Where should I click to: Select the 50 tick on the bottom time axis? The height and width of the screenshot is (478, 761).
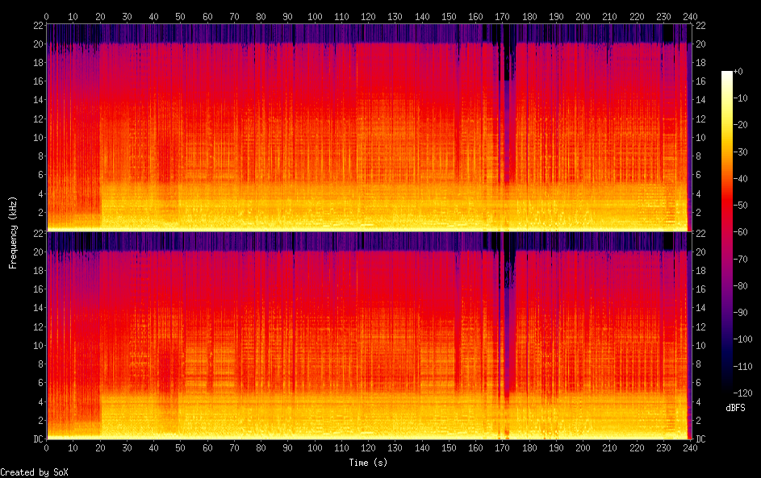pyautogui.click(x=180, y=447)
